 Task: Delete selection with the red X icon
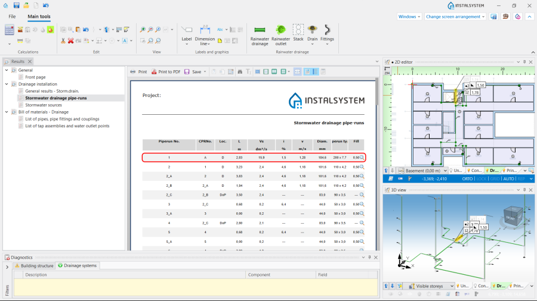(x=70, y=40)
